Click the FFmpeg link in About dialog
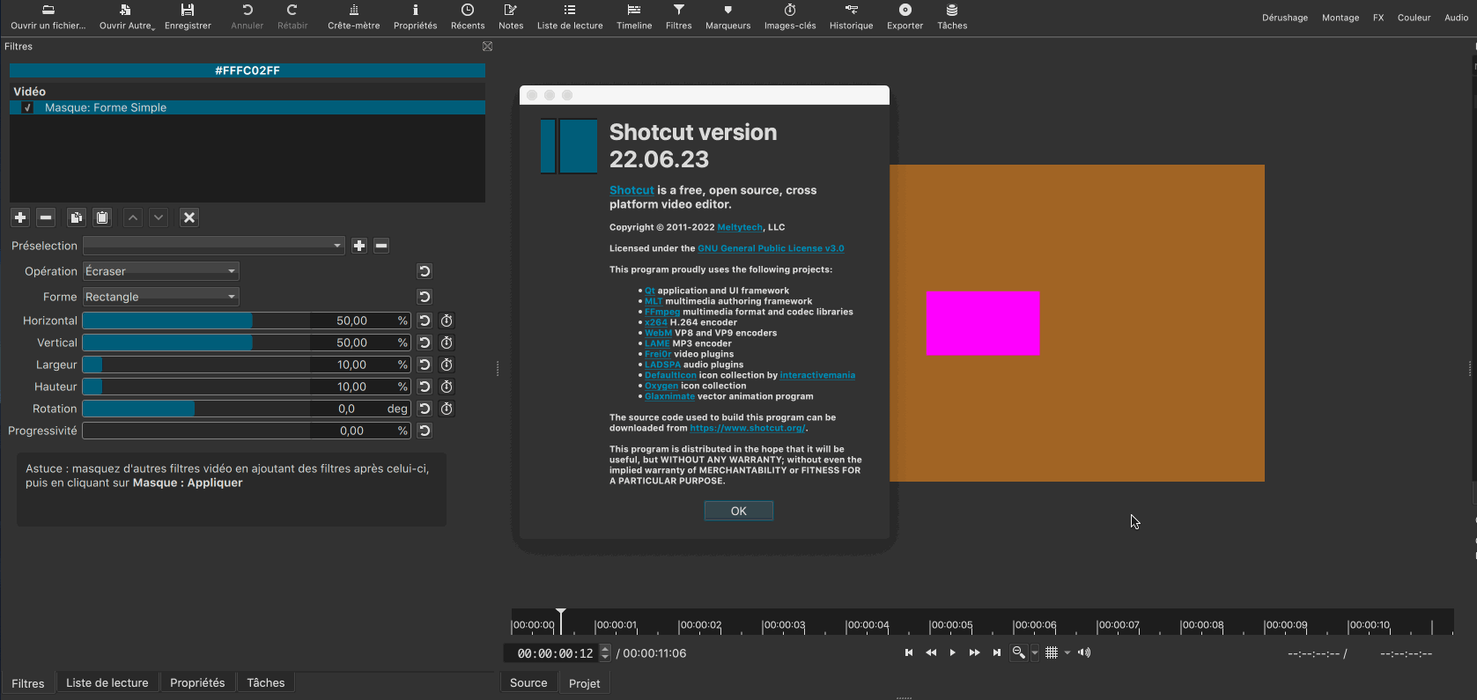Image resolution: width=1477 pixels, height=700 pixels. [662, 312]
